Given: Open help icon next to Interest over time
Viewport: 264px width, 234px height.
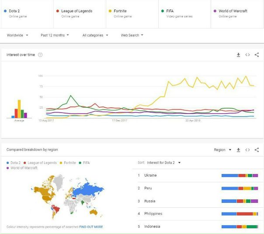Looking at the screenshot, I should pyautogui.click(x=40, y=55).
